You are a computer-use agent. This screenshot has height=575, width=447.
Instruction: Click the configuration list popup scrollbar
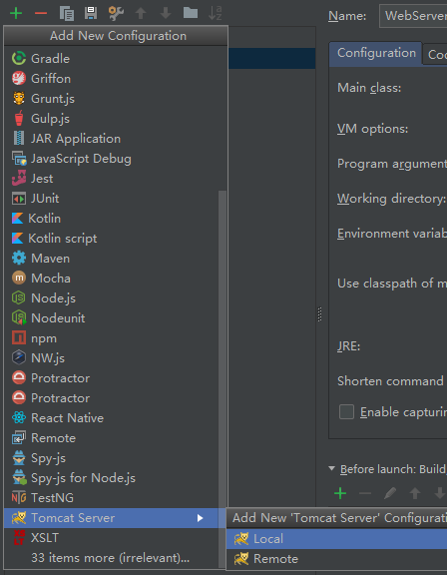(223, 378)
